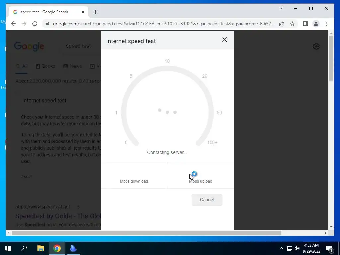Viewport: 340px width, 255px height.
Task: Reload the current page
Action: coord(35,24)
